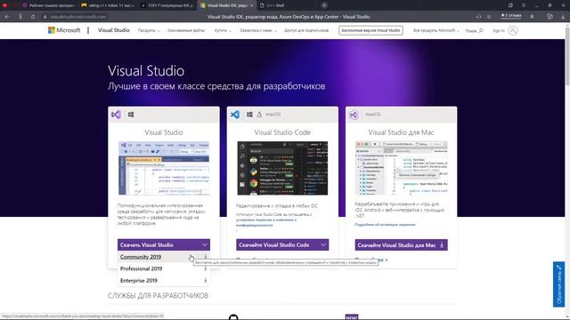Select Community 2019 from download list

[164, 257]
